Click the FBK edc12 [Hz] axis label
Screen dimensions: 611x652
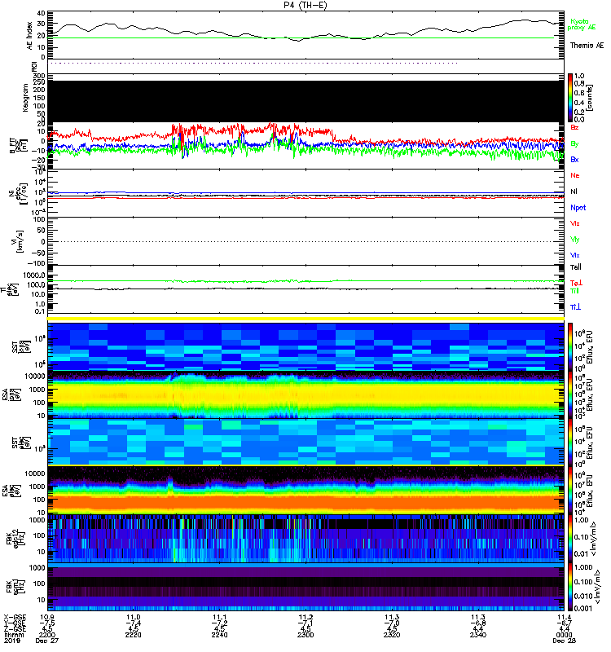tap(14, 538)
